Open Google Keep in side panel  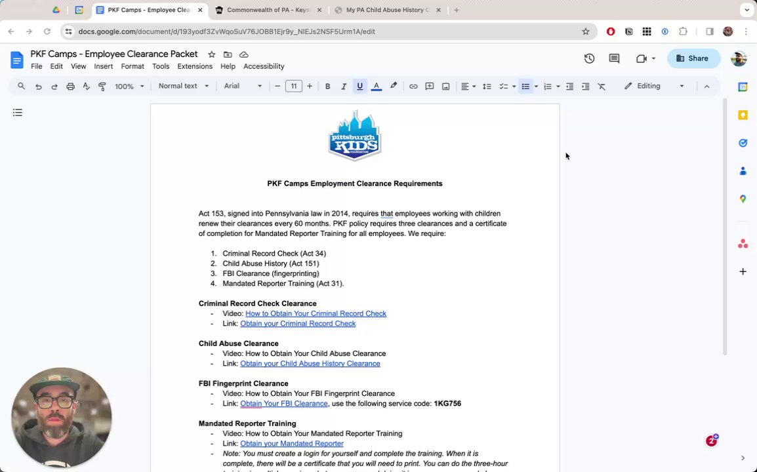point(743,115)
